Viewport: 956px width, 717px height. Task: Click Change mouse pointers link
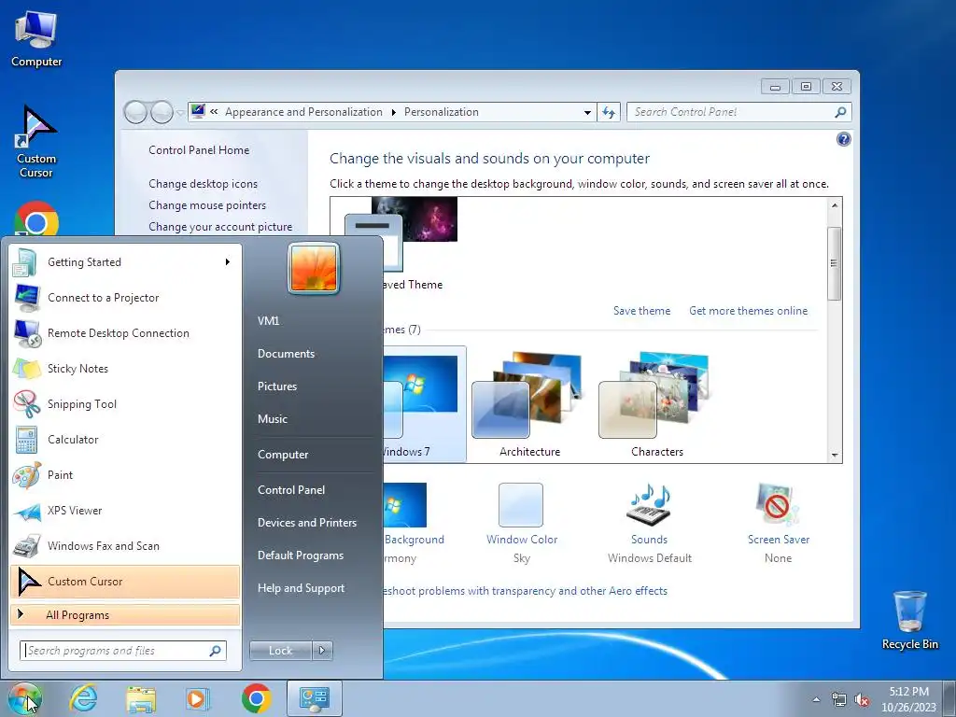coord(207,205)
